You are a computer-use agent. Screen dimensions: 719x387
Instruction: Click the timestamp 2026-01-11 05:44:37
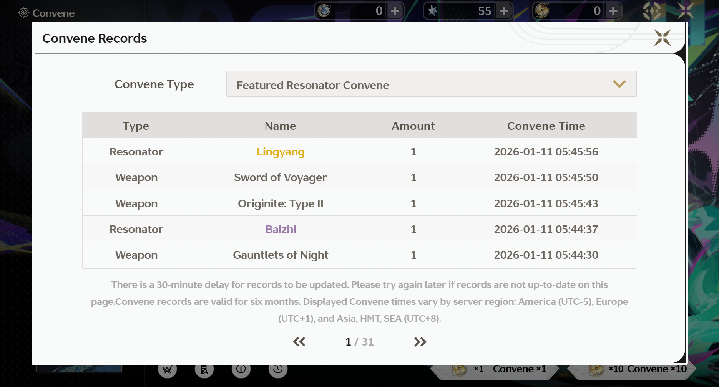[546, 229]
